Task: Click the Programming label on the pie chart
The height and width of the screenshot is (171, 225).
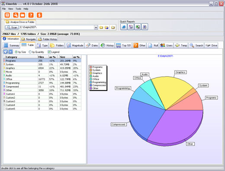Action: [x=123, y=88]
